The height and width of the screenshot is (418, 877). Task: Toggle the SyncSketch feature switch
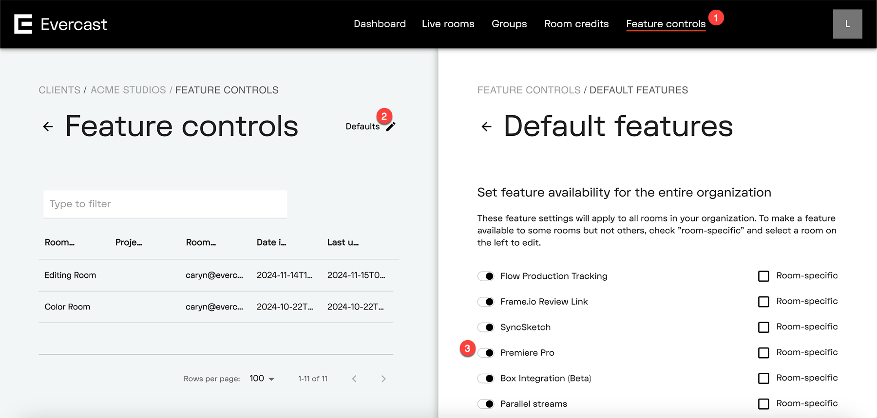pos(486,327)
